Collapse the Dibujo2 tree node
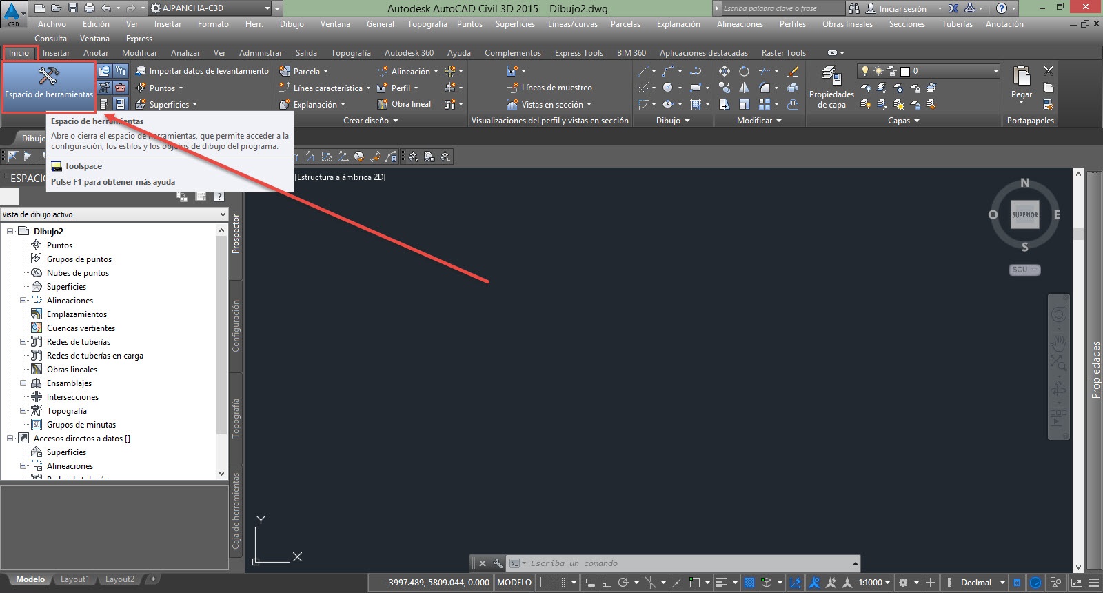Viewport: 1103px width, 593px height. 10,232
